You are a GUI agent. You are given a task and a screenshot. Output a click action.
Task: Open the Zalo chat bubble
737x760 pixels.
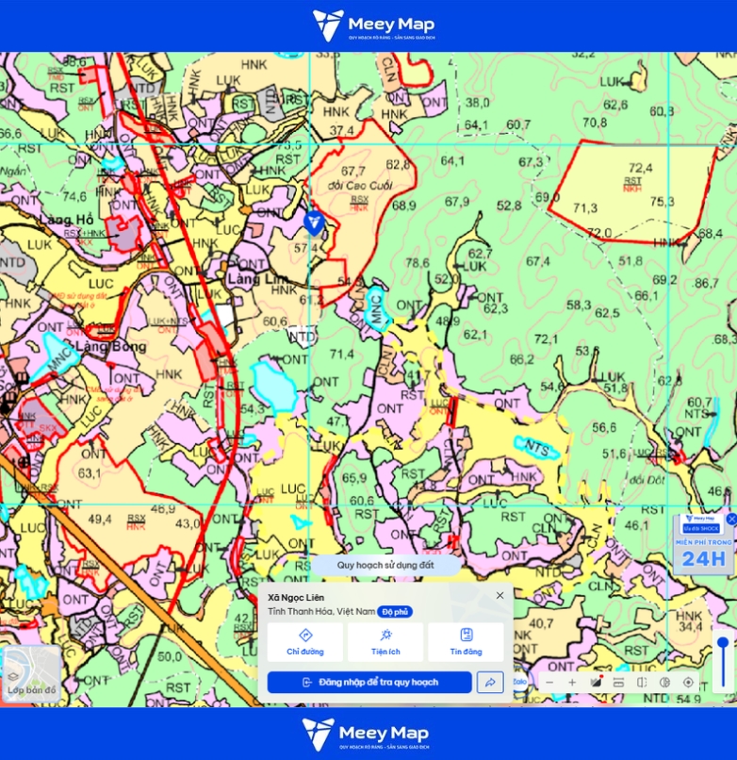[x=520, y=682]
